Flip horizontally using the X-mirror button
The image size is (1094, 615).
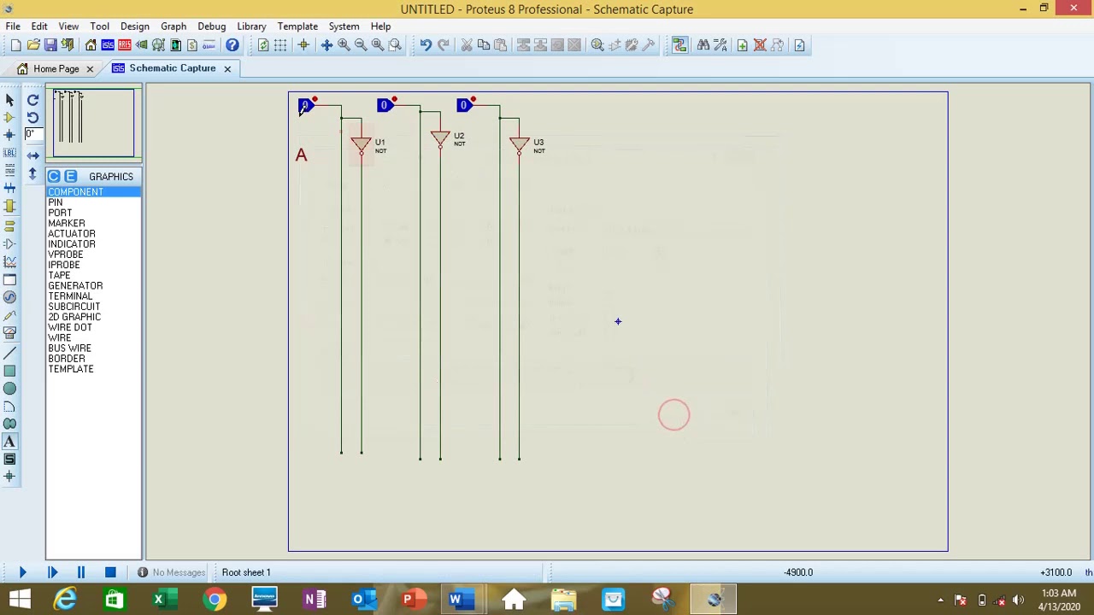pyautogui.click(x=32, y=155)
